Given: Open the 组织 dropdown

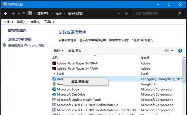Looking at the screenshot, I should coord(59,51).
